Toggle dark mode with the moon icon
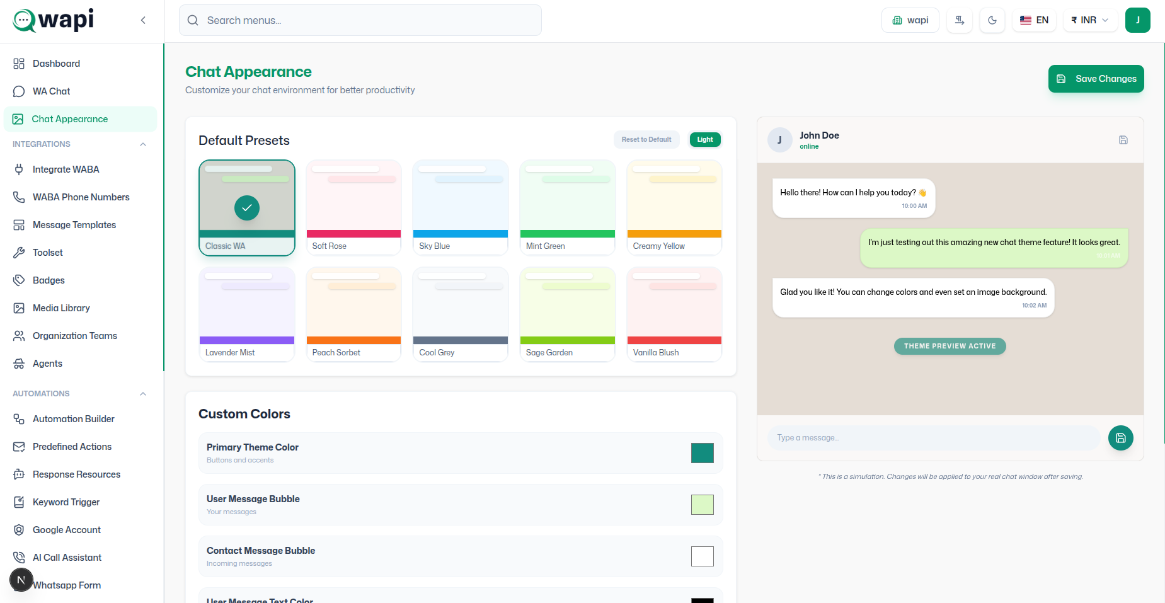Screen dimensions: 1165x603 click(992, 20)
